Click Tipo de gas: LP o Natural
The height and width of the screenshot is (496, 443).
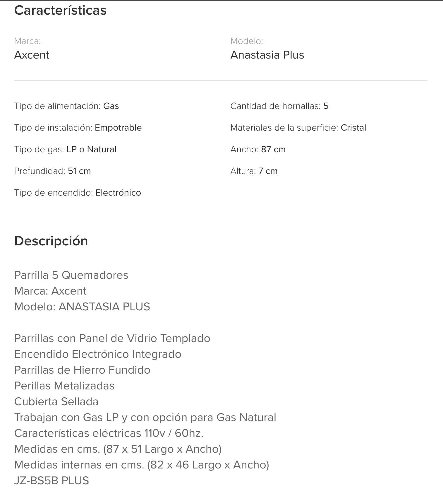pyautogui.click(x=65, y=149)
